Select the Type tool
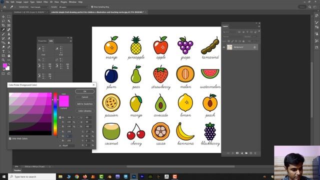The height and width of the screenshot is (180, 320). (x=3, y=51)
